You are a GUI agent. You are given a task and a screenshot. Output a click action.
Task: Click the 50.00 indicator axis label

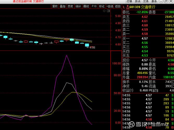[x=117, y=93]
